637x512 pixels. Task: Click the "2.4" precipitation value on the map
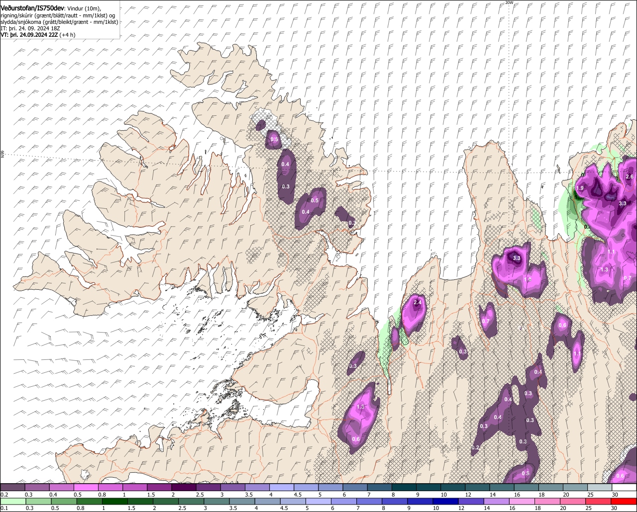[x=418, y=302]
